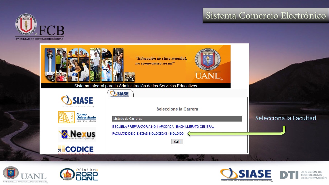Select the SIASE tab
The image size is (329, 185).
(120, 94)
